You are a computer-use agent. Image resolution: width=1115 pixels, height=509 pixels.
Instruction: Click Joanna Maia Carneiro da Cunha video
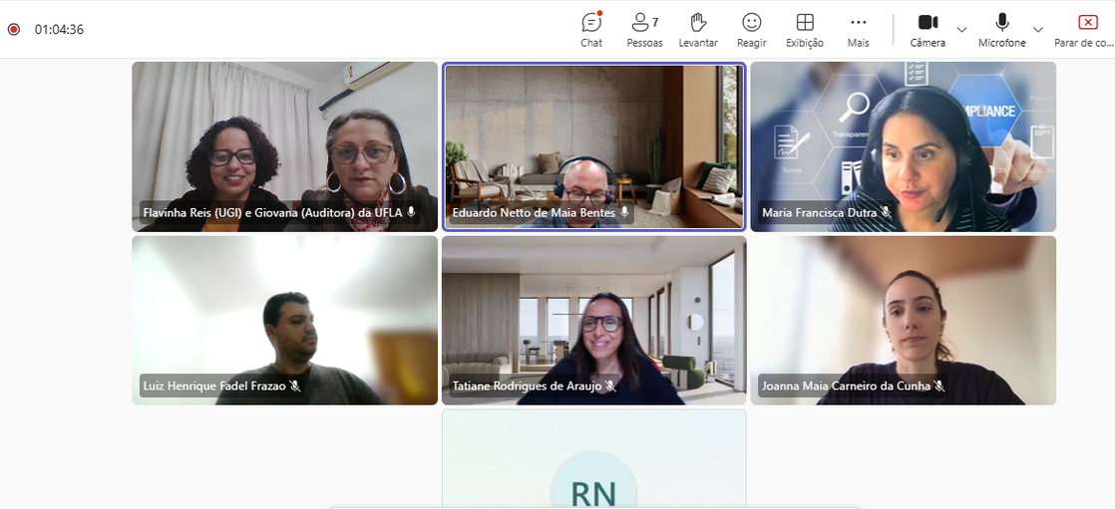click(903, 320)
